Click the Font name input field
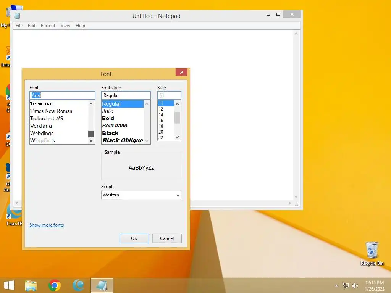391x293 pixels. [62, 95]
